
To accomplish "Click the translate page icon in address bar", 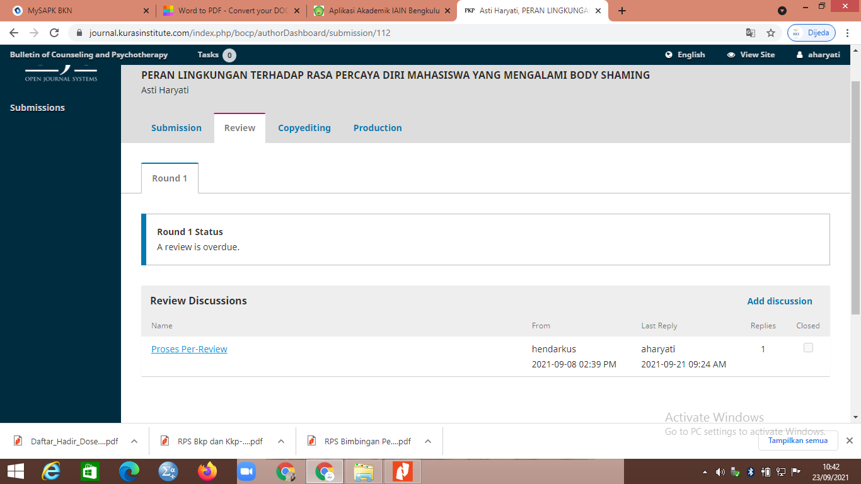I will click(750, 33).
